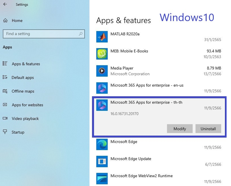The height and width of the screenshot is (186, 231).
Task: Click the Microsoft 365 th-th app icon
Action: 102,105
